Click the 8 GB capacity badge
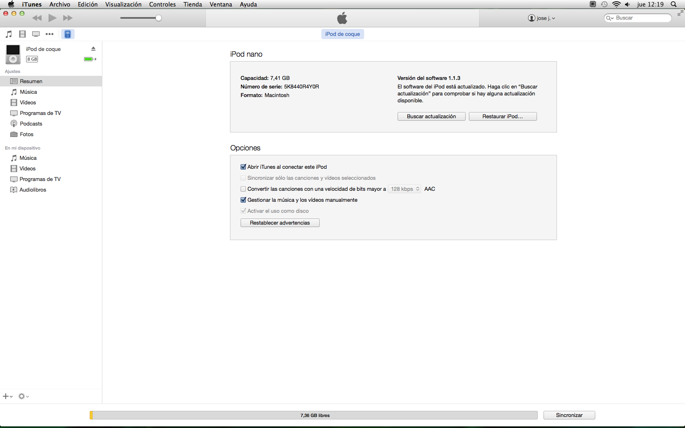 tap(32, 59)
